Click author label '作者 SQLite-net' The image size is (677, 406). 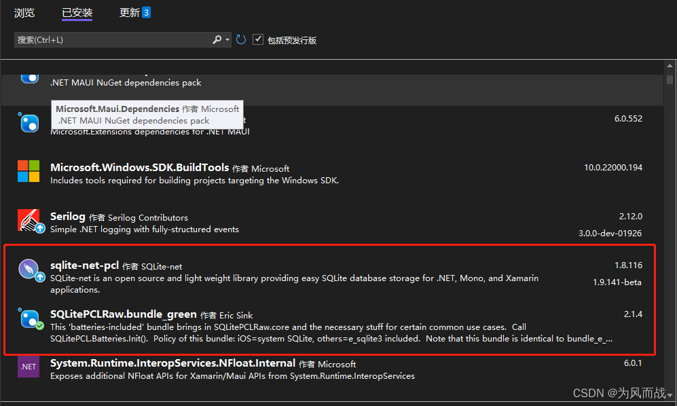(152, 267)
